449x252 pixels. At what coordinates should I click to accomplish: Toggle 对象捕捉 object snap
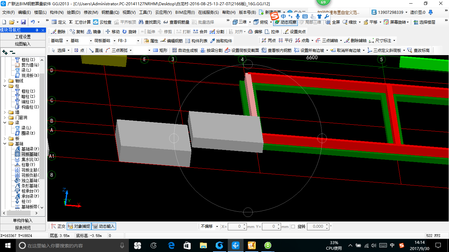tap(79, 226)
